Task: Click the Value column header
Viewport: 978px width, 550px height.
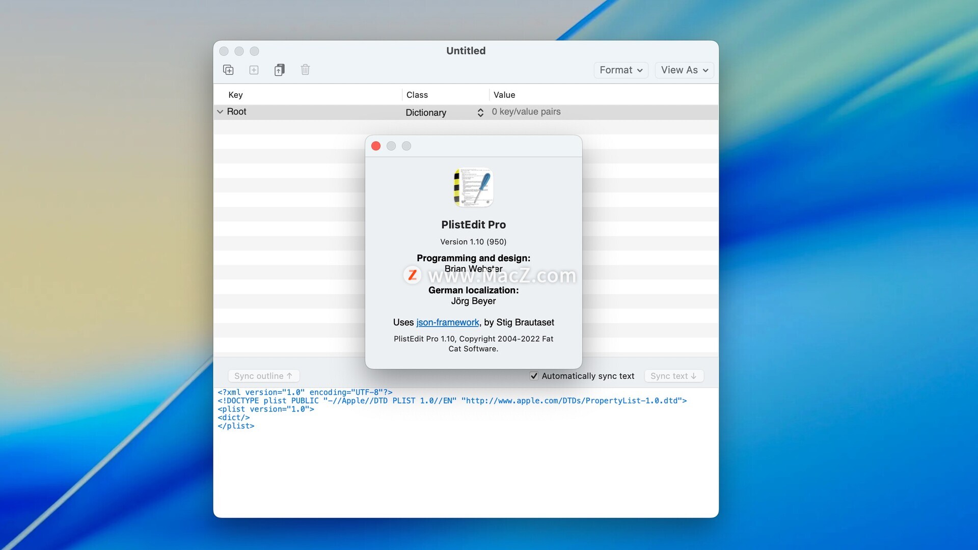Action: [x=504, y=95]
